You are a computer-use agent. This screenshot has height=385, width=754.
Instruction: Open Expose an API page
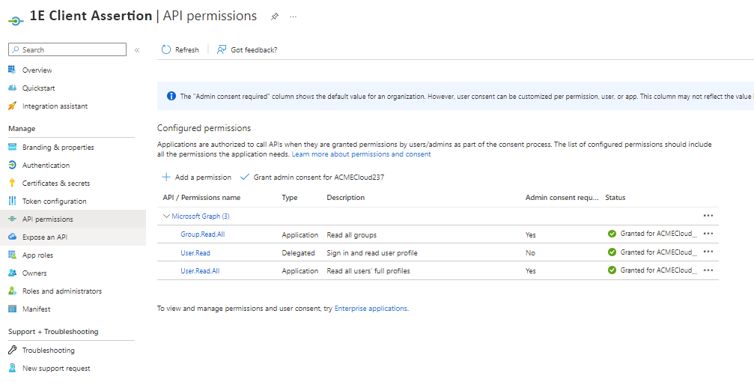pyautogui.click(x=45, y=237)
